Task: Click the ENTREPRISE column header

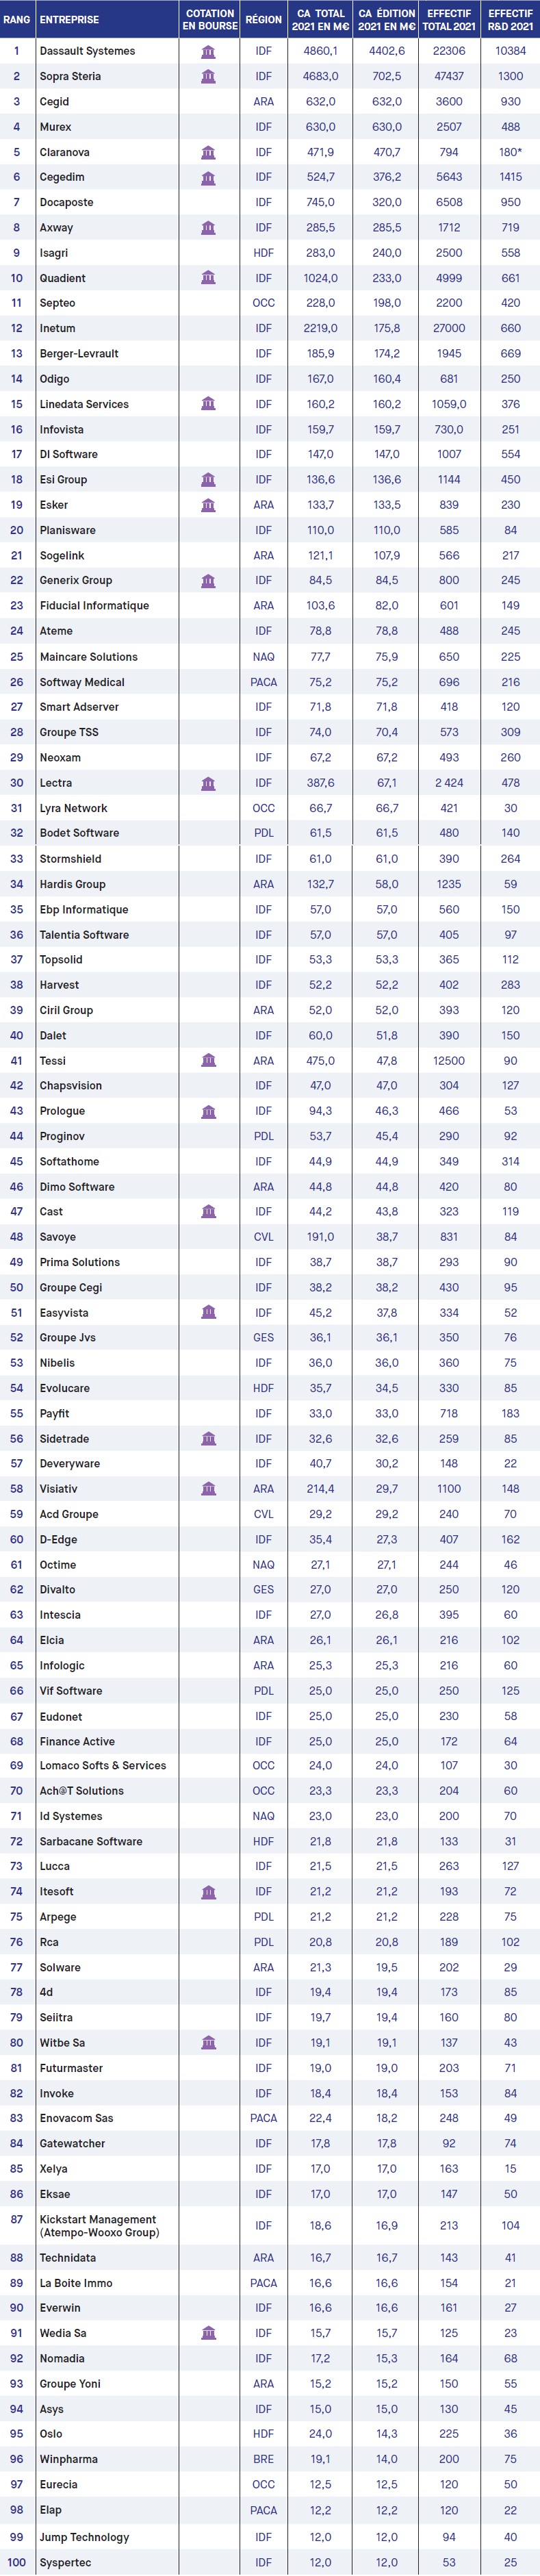Action: [69, 19]
